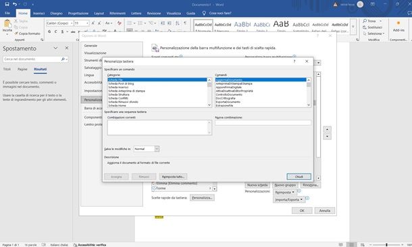Open the ribbon display options icon
Screen dimensions: 412x247
coord(373,4)
